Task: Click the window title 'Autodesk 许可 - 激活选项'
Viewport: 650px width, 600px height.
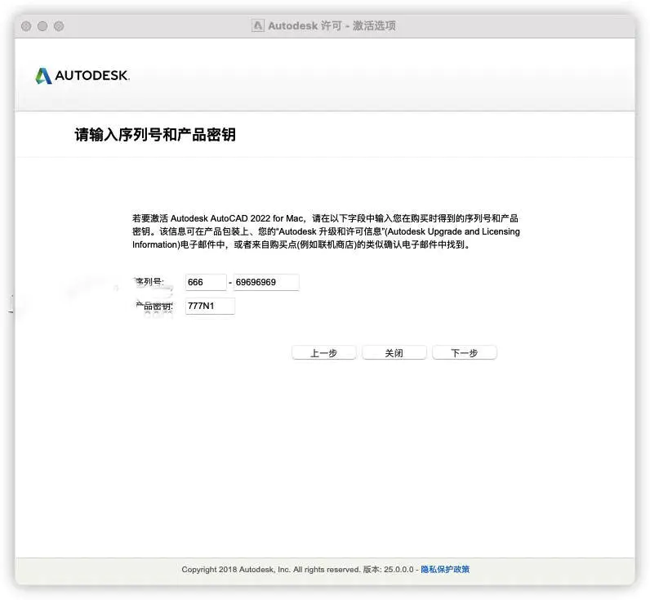Action: pyautogui.click(x=332, y=25)
